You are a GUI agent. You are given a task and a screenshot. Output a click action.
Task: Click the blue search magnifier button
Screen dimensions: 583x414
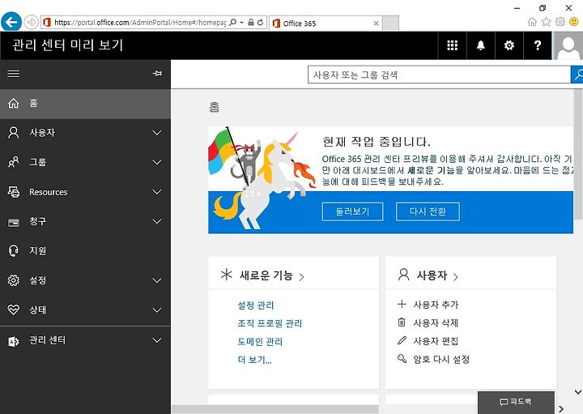click(577, 75)
